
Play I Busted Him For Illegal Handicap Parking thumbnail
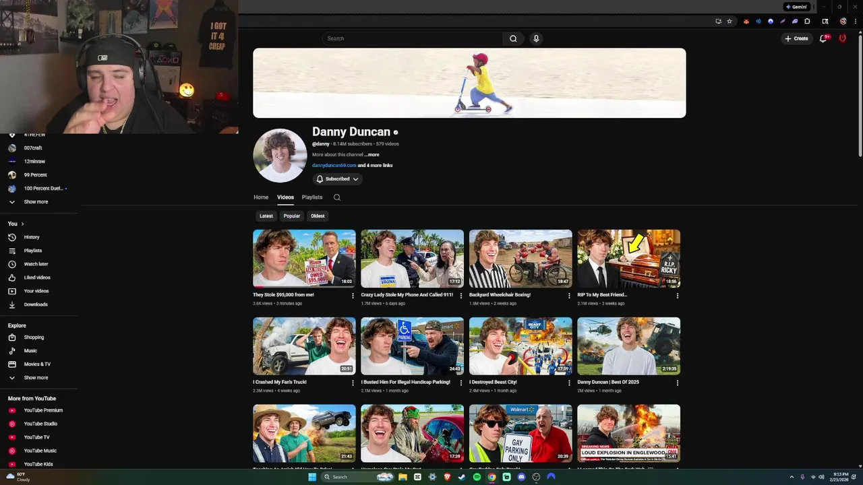412,346
